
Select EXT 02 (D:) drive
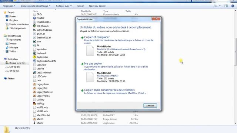click(x=13, y=67)
